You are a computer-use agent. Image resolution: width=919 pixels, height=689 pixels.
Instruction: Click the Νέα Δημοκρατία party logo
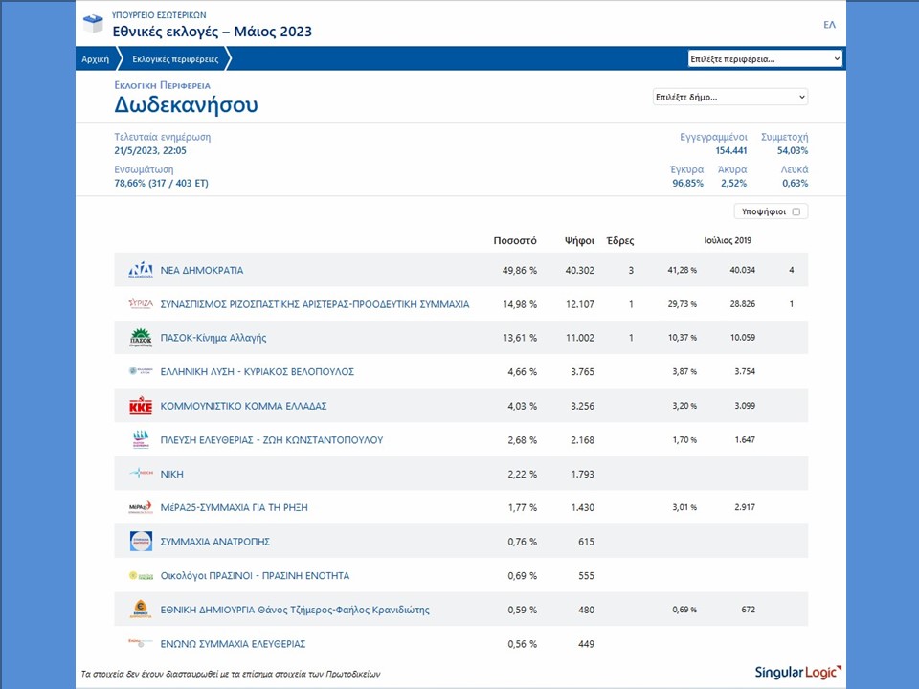click(141, 271)
